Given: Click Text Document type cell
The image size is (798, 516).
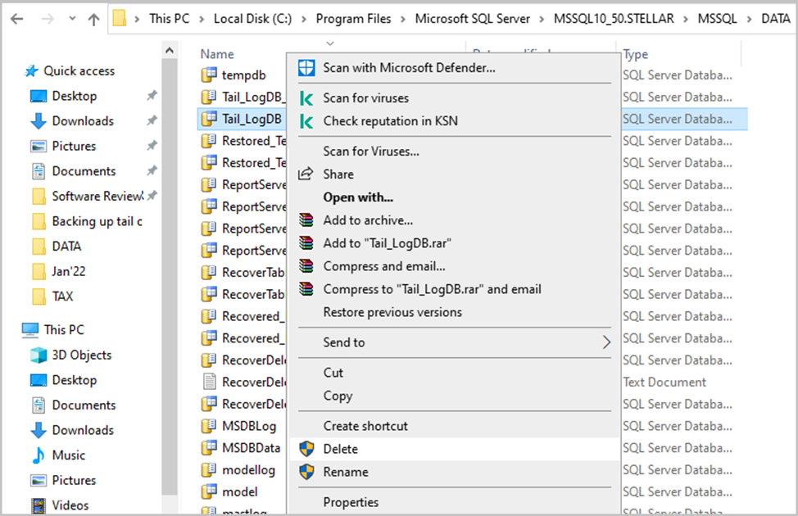Looking at the screenshot, I should [664, 382].
